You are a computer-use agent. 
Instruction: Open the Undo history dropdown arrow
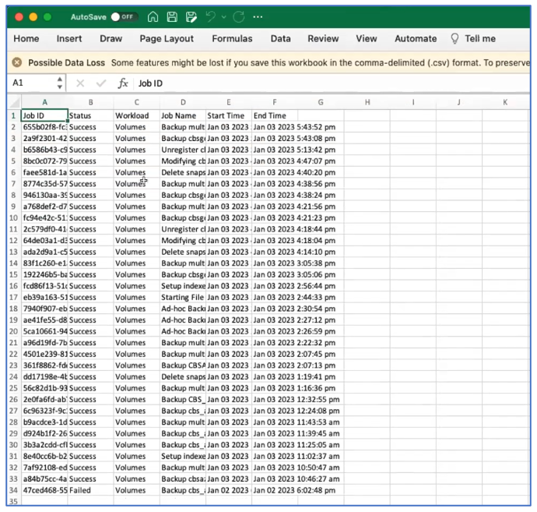[x=223, y=16]
